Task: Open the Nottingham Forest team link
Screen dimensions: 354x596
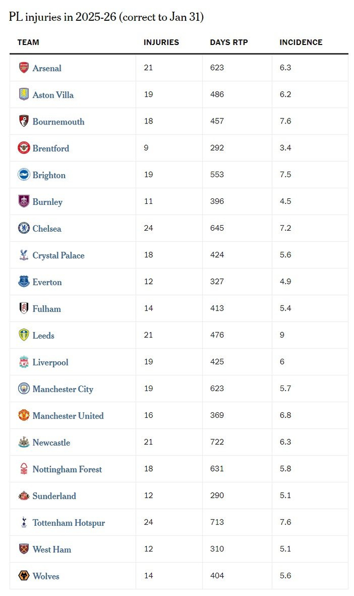Action: click(x=67, y=470)
